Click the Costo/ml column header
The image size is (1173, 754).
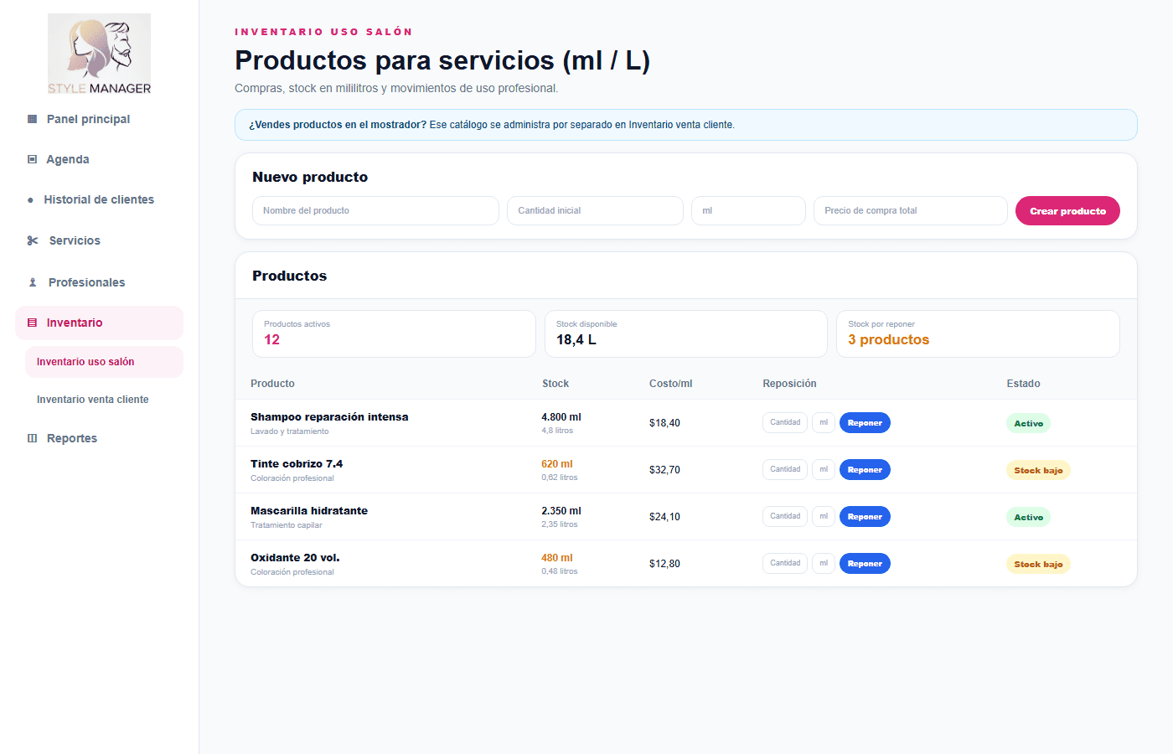pos(671,384)
